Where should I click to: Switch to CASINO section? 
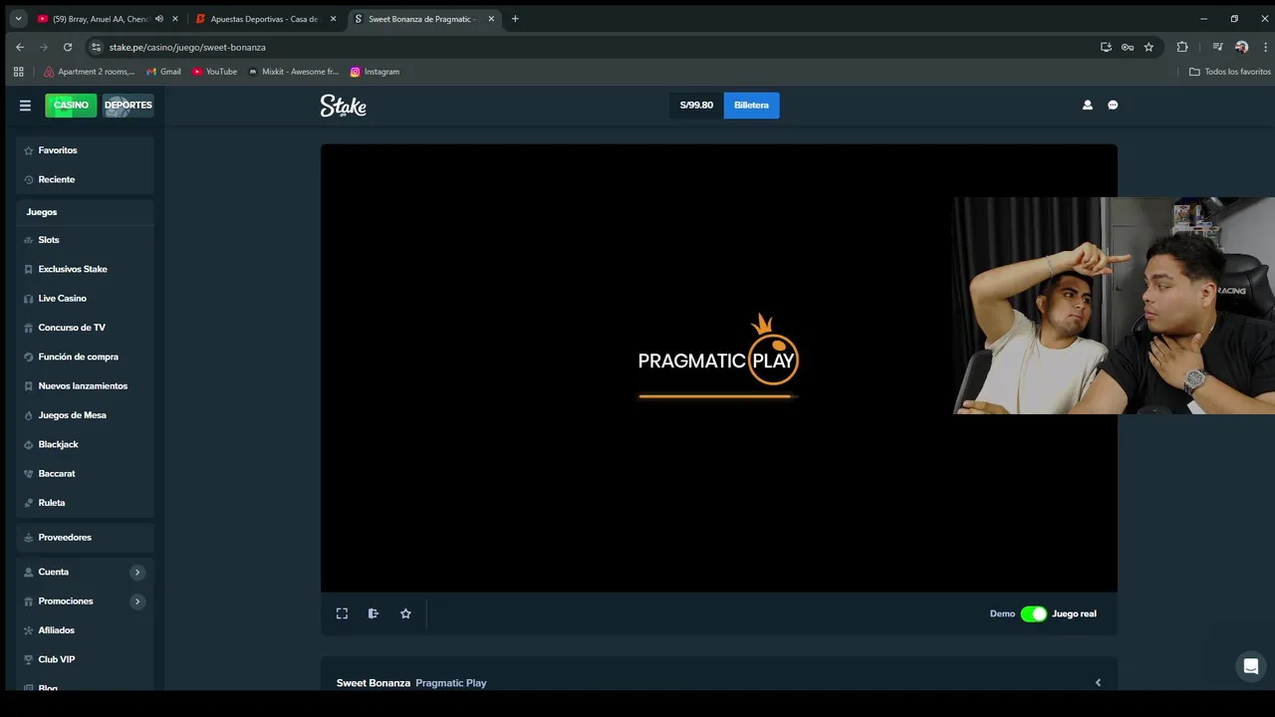71,106
